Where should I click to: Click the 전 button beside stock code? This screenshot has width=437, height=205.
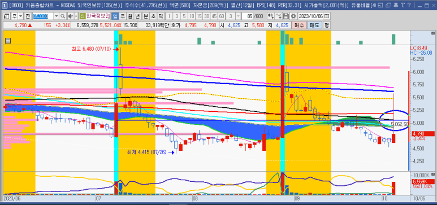click(28, 16)
